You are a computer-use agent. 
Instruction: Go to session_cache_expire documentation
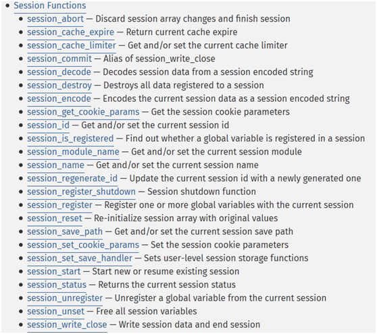71,32
